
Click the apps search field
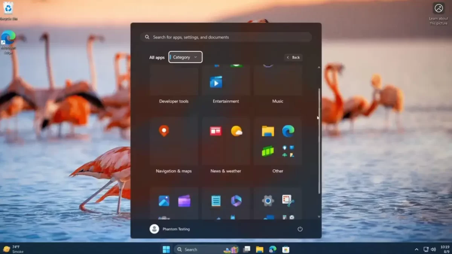[226, 37]
